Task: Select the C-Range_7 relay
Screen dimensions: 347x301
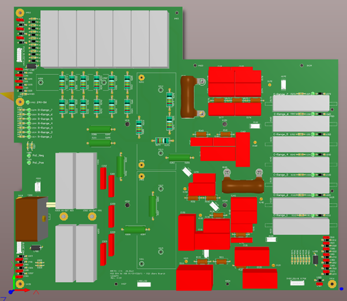Action: (x=301, y=104)
